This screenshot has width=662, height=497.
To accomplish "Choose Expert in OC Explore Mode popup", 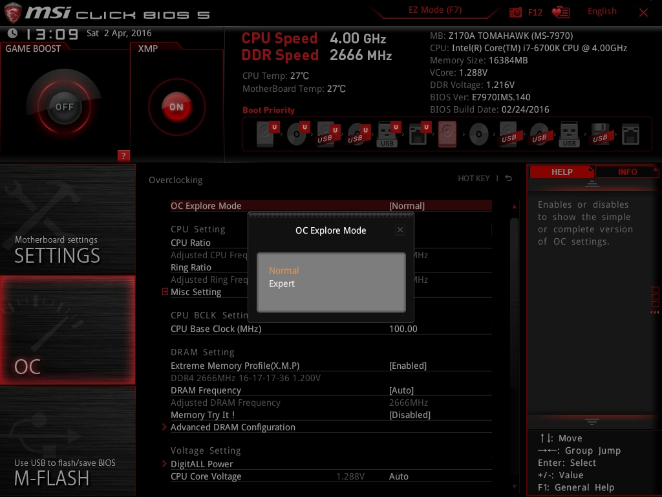I will (282, 283).
